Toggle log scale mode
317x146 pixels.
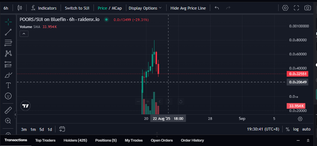[296, 129]
